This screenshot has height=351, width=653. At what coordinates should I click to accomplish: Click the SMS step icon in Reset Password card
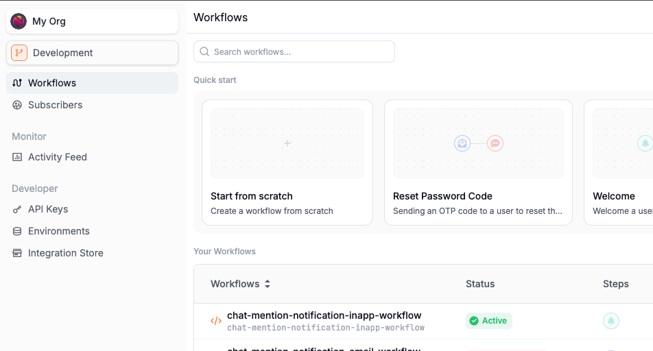495,143
